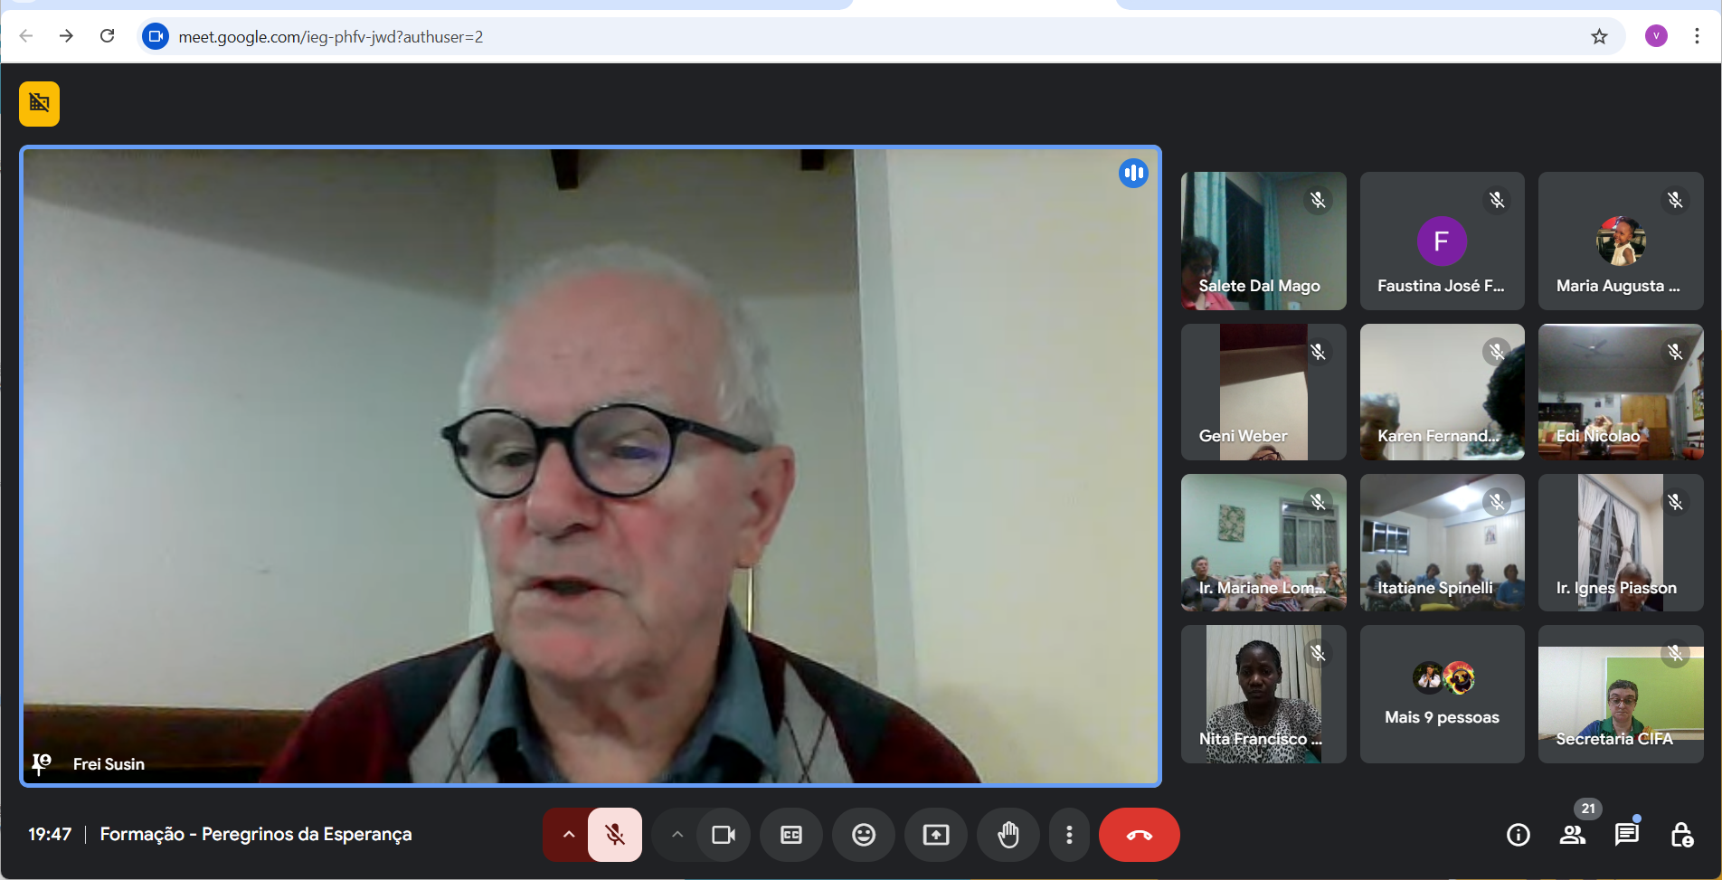Select Maria Augusta's participant tile
Screen dimensions: 1722x880
[1621, 241]
